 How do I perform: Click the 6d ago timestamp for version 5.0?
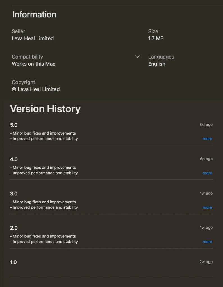tap(206, 124)
